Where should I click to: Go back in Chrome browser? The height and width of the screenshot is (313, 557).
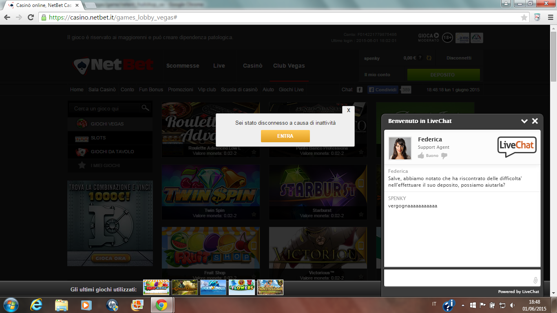[7, 18]
